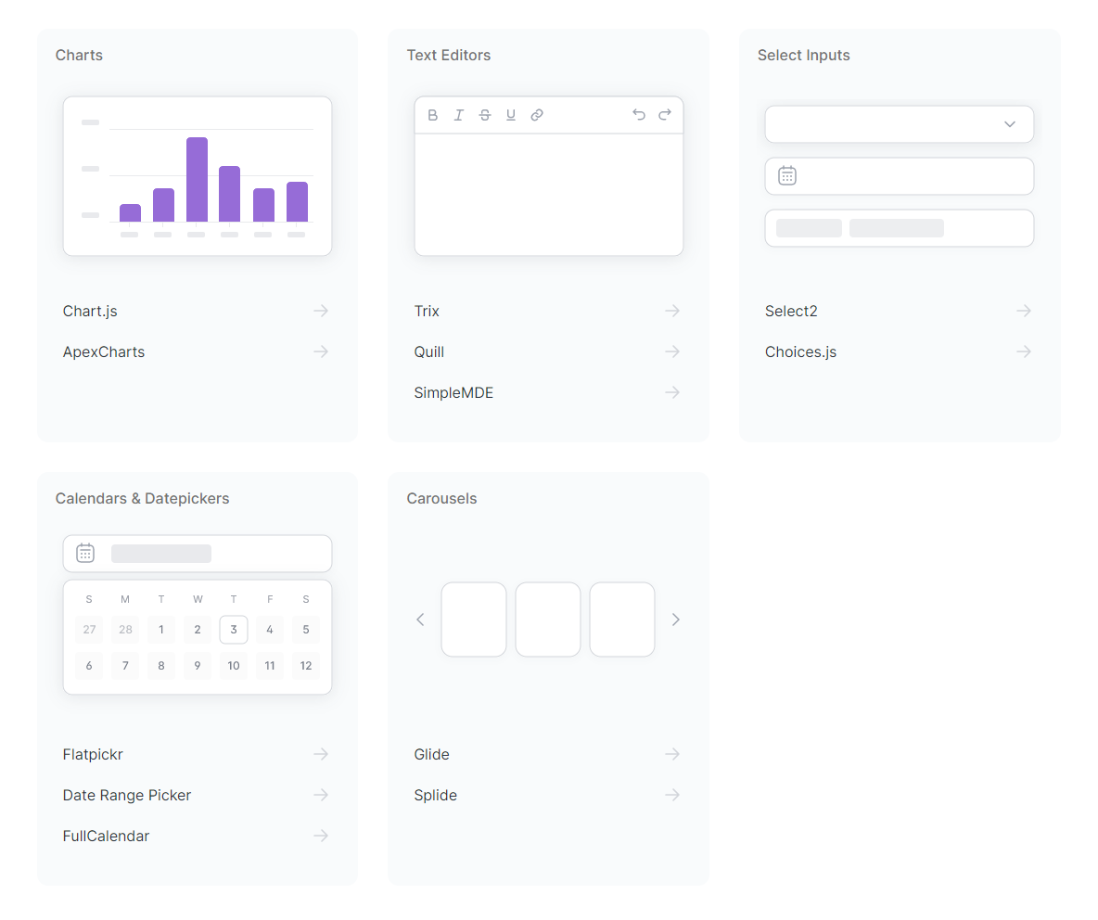Open the Splide carousel link
Viewport: 1098px width, 920px height.
click(x=436, y=795)
